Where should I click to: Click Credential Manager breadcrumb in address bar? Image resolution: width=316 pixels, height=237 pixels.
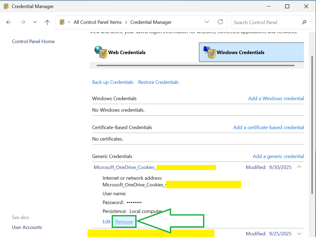click(151, 22)
